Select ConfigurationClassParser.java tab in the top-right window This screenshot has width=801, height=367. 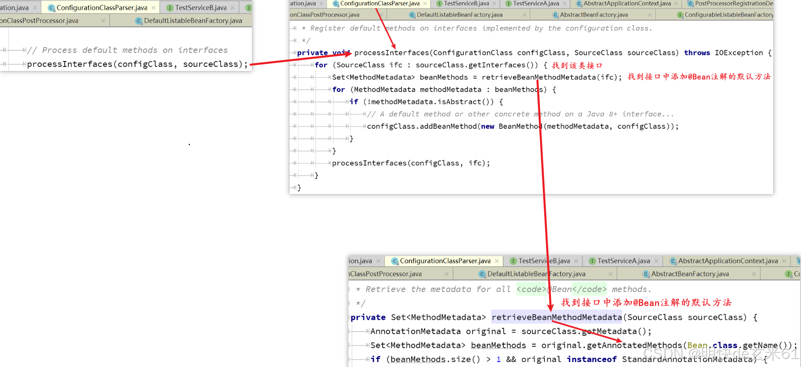click(x=380, y=4)
